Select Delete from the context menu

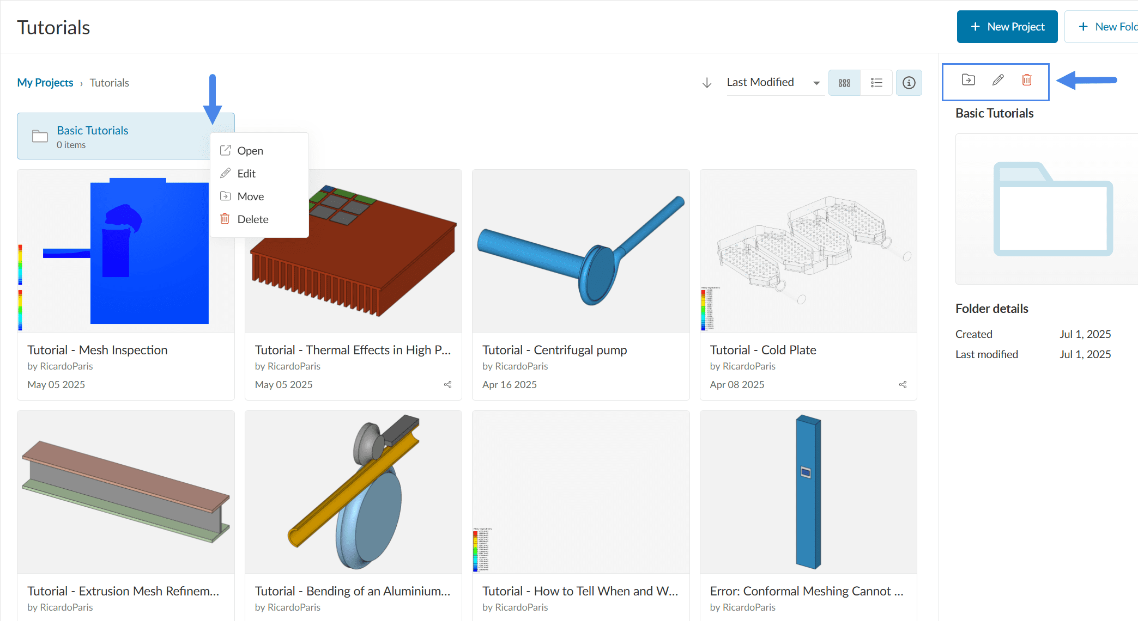coord(252,219)
